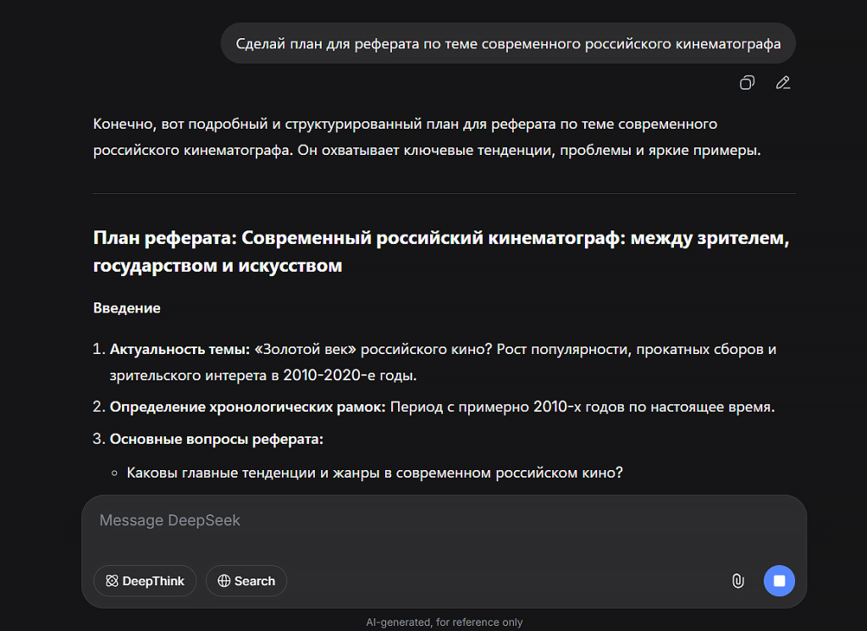Click the copy icon below the question bubble
867x631 pixels.
[746, 82]
